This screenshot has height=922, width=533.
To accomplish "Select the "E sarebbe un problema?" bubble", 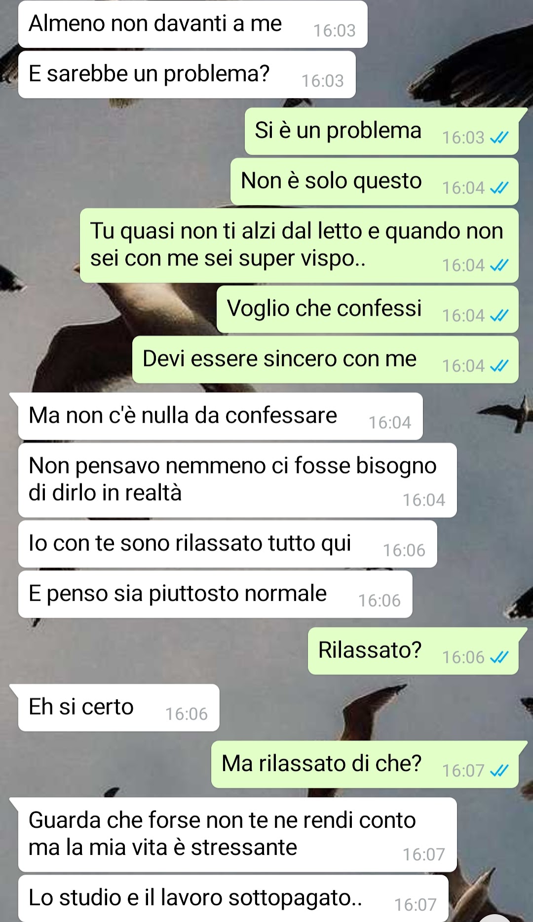I will click(x=187, y=74).
